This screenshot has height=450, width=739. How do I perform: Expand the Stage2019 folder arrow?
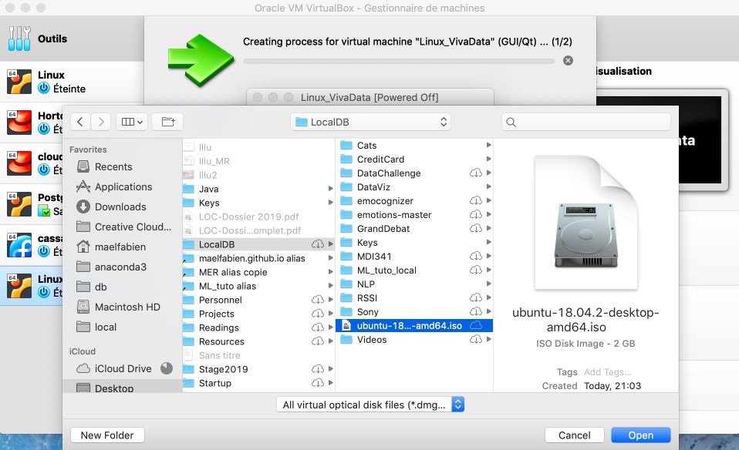click(330, 369)
